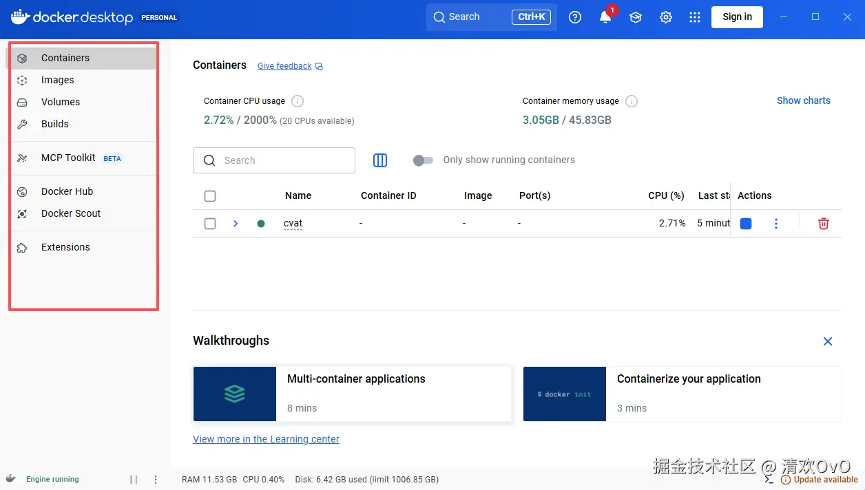Close the Walkthroughs section

point(828,341)
